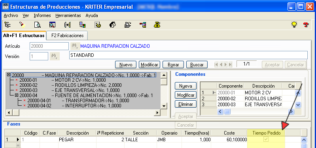This screenshot has width=316, height=148.
Task: Click the Sección column header in Fases
Action: (140, 133)
